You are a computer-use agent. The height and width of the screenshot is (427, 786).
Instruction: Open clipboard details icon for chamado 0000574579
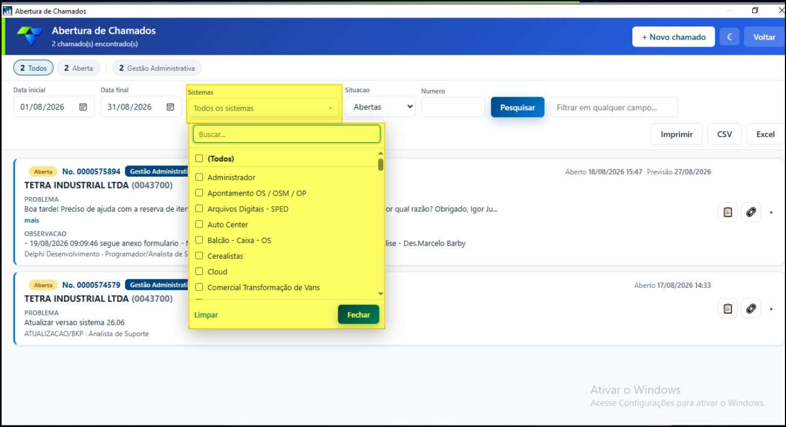727,309
